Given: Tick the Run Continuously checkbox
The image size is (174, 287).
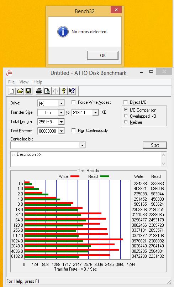Looking at the screenshot, I should [74, 130].
